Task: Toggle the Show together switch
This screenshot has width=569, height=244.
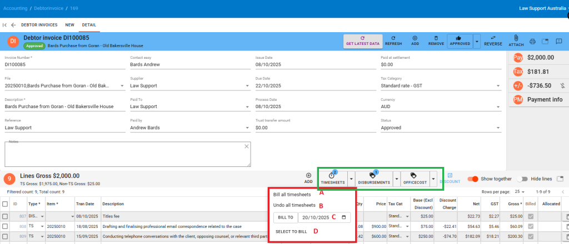Action: coord(473,179)
